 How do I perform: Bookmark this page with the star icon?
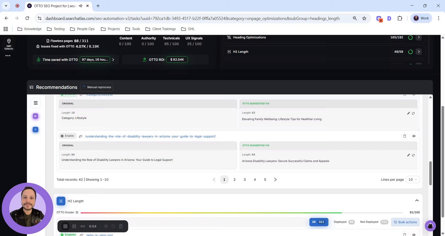pos(364,18)
